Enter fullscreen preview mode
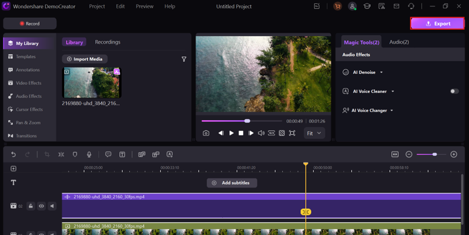Screen dimensions: 469x235 (x=292, y=133)
